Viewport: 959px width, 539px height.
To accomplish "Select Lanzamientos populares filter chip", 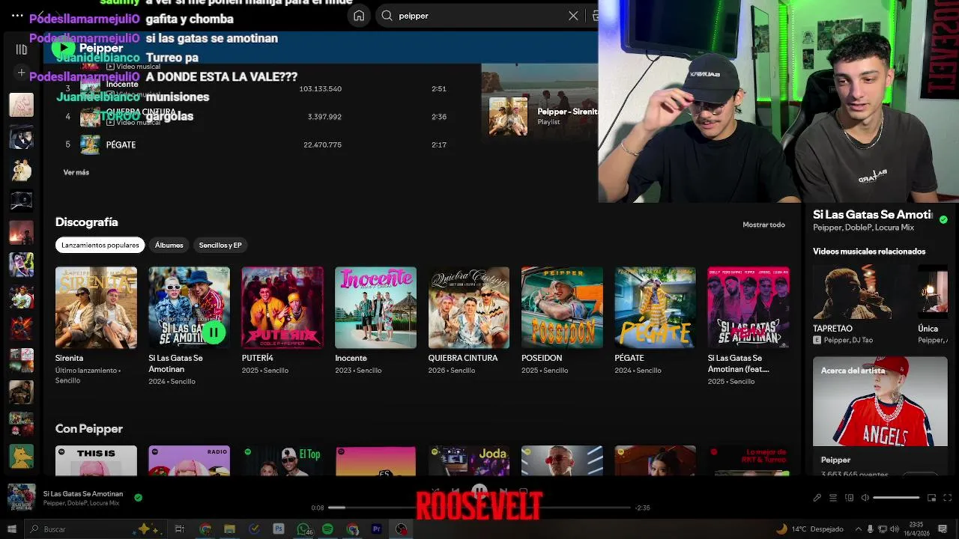I will tap(100, 245).
